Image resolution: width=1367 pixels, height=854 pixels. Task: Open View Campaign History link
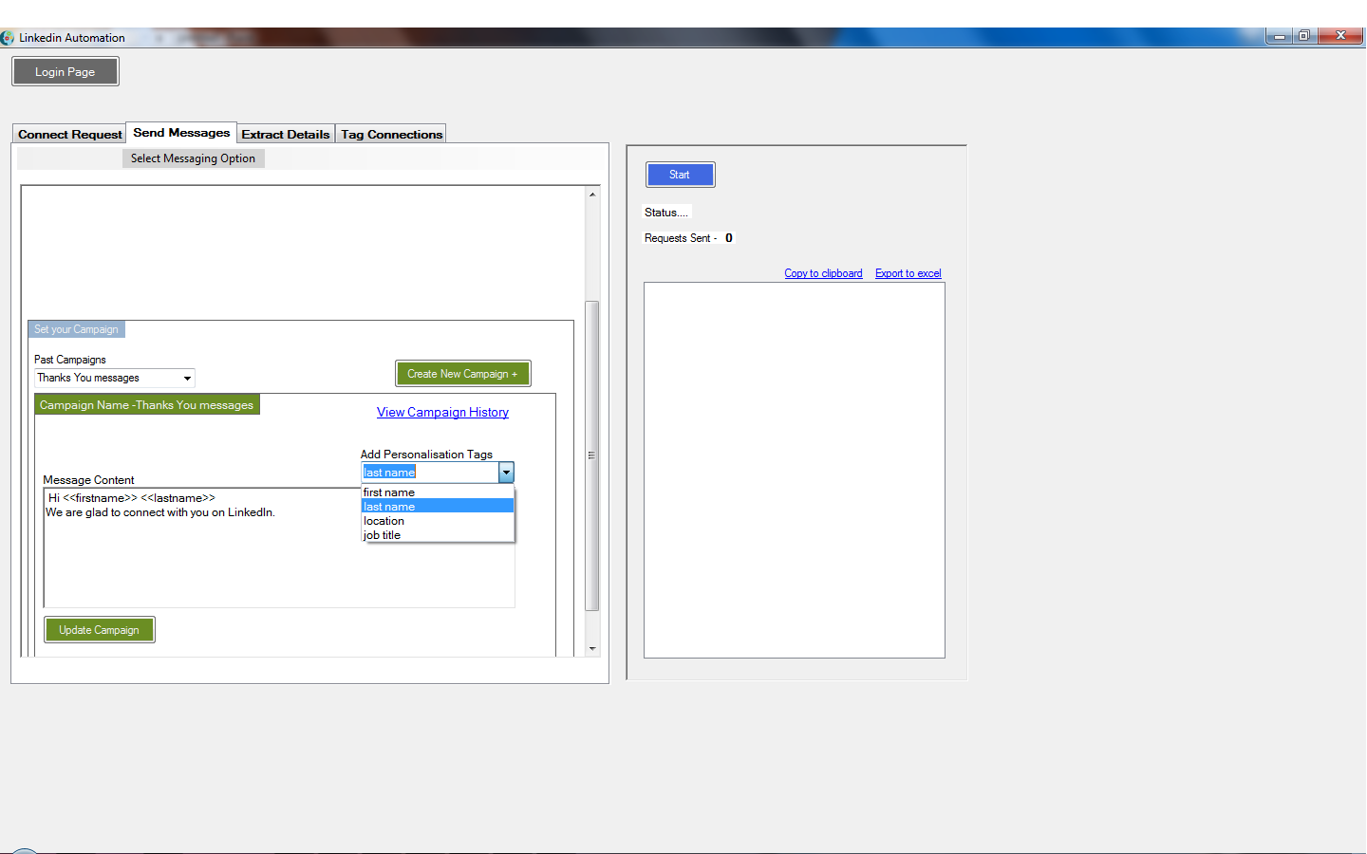(442, 412)
